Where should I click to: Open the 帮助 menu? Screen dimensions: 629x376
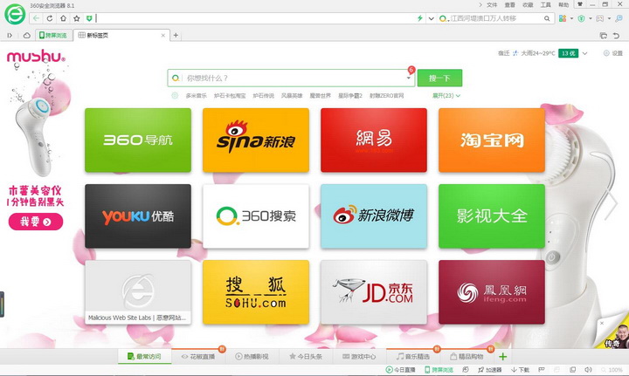coord(563,5)
